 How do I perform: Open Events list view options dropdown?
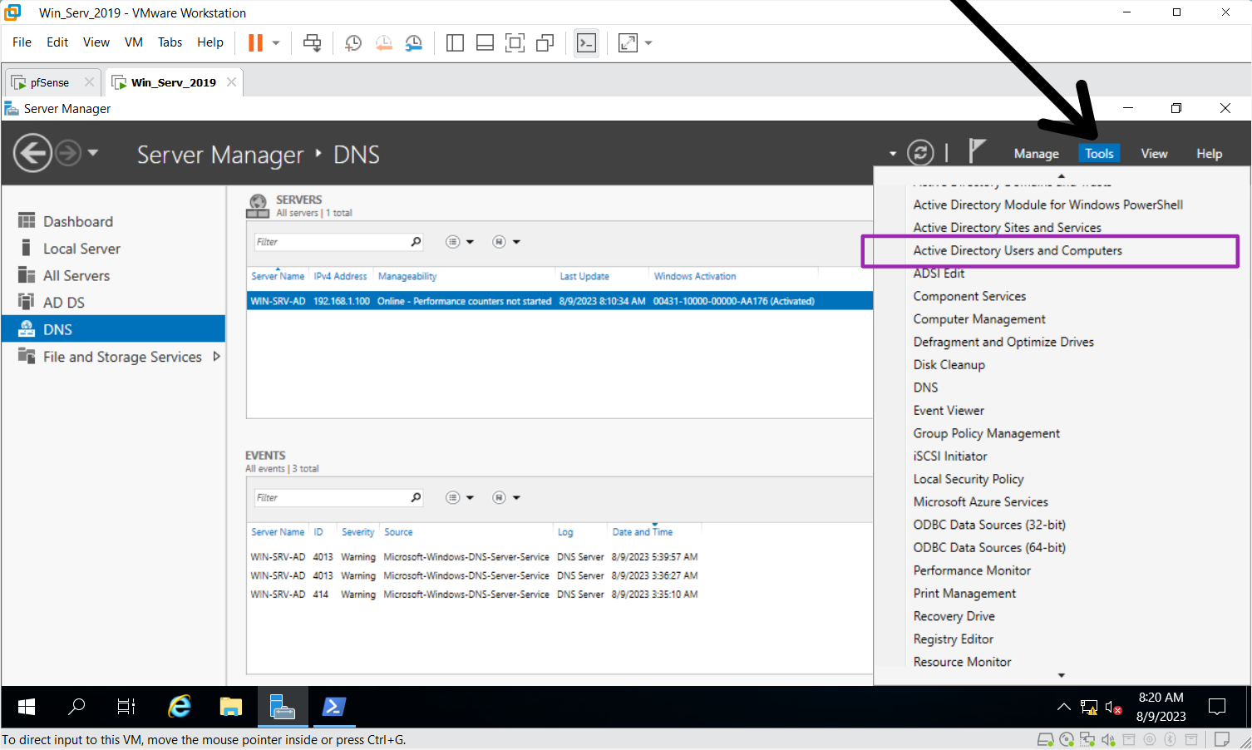point(460,498)
